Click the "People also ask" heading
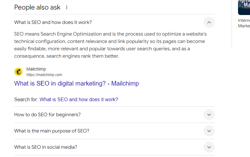The height and width of the screenshot is (157, 250). [x=37, y=7]
